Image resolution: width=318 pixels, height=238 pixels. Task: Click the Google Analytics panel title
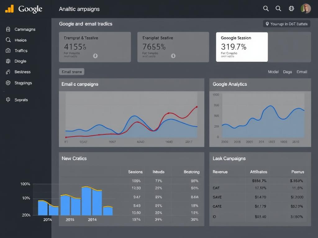click(x=230, y=84)
